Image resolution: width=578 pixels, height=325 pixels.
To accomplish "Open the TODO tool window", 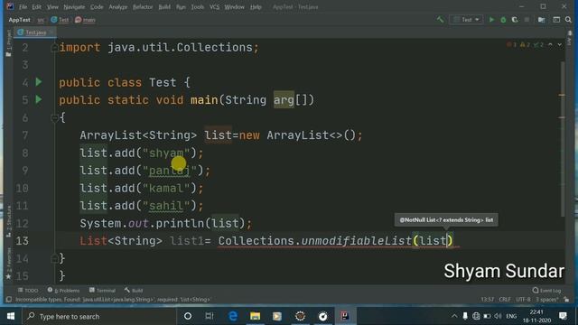I will pyautogui.click(x=28, y=291).
